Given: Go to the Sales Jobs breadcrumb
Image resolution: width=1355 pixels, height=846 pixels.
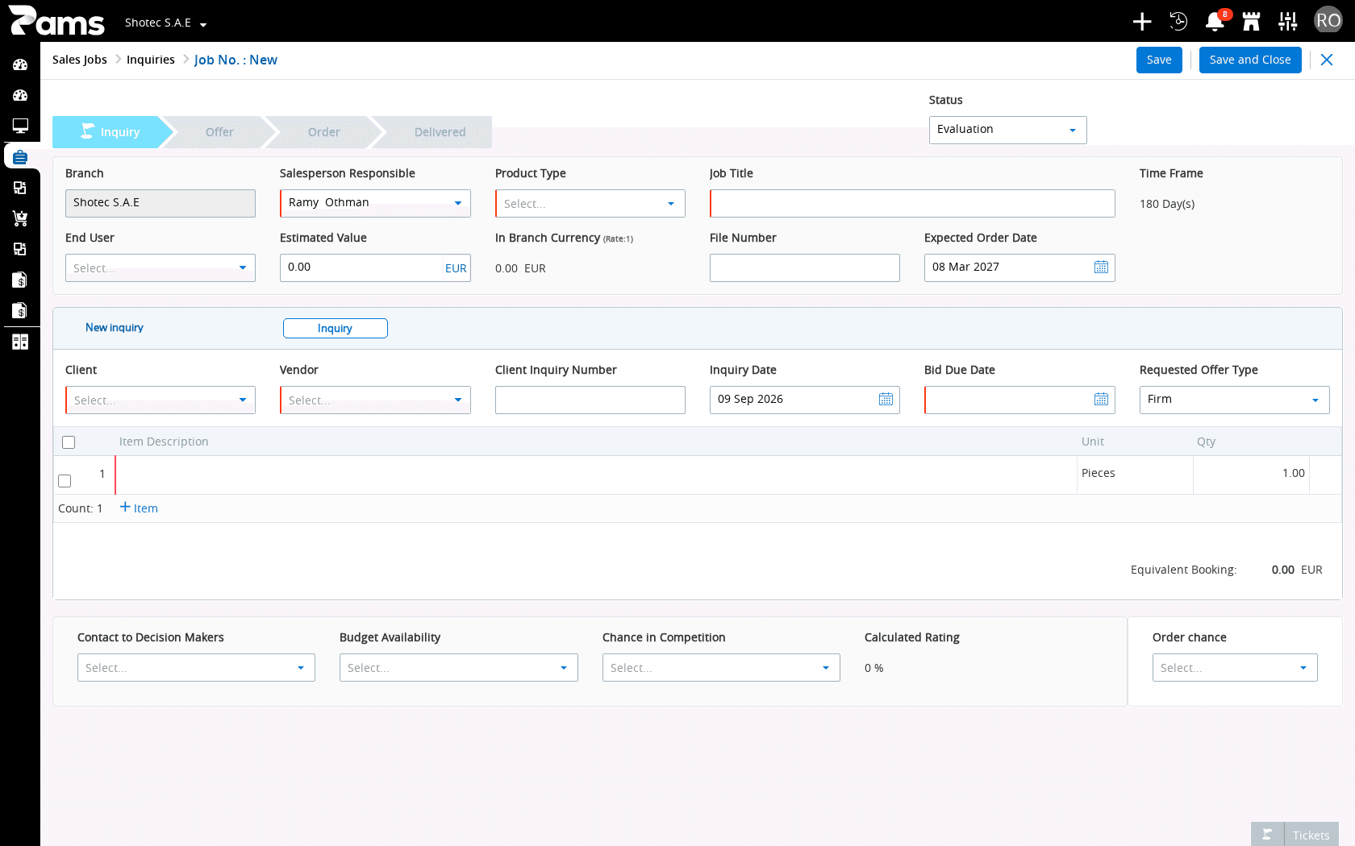Looking at the screenshot, I should (x=80, y=60).
